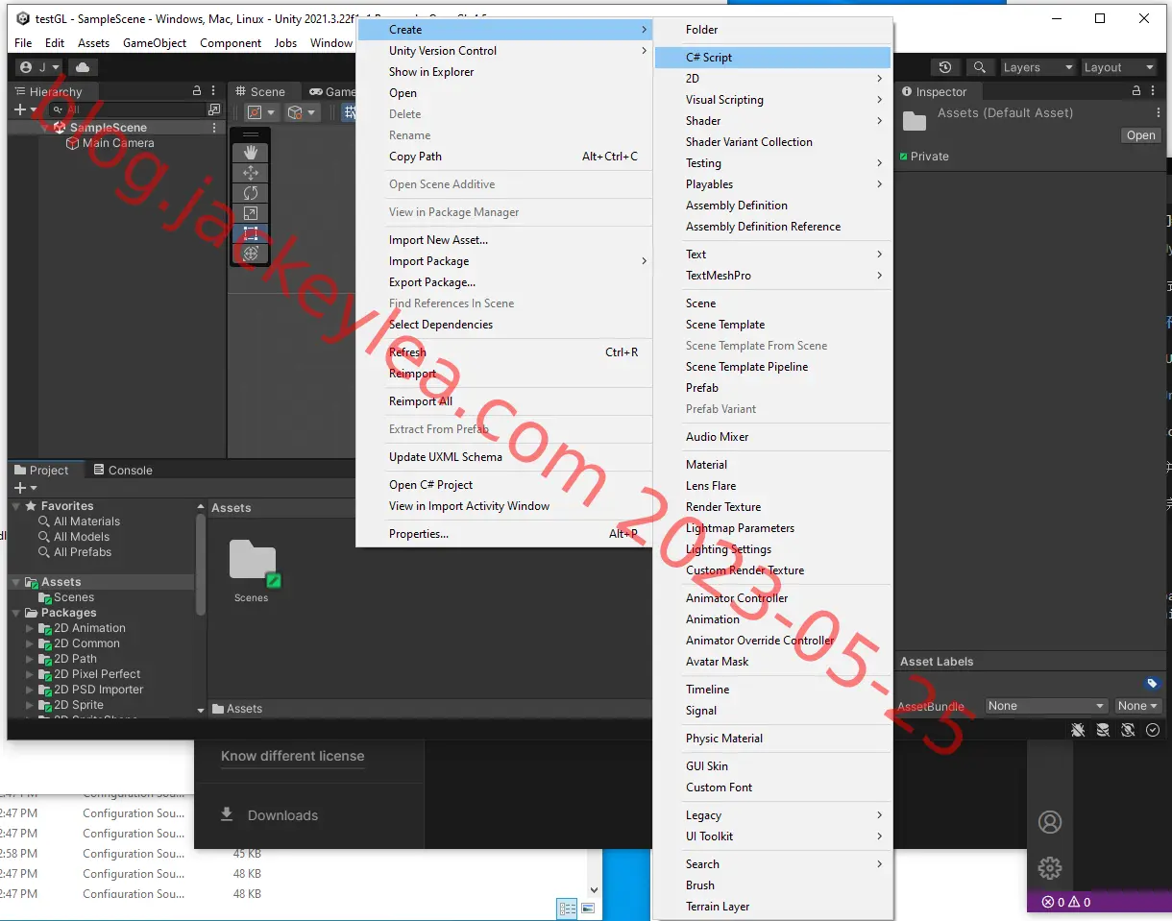Viewport: 1172px width, 921px height.
Task: Open the Undo History icon
Action: point(945,67)
